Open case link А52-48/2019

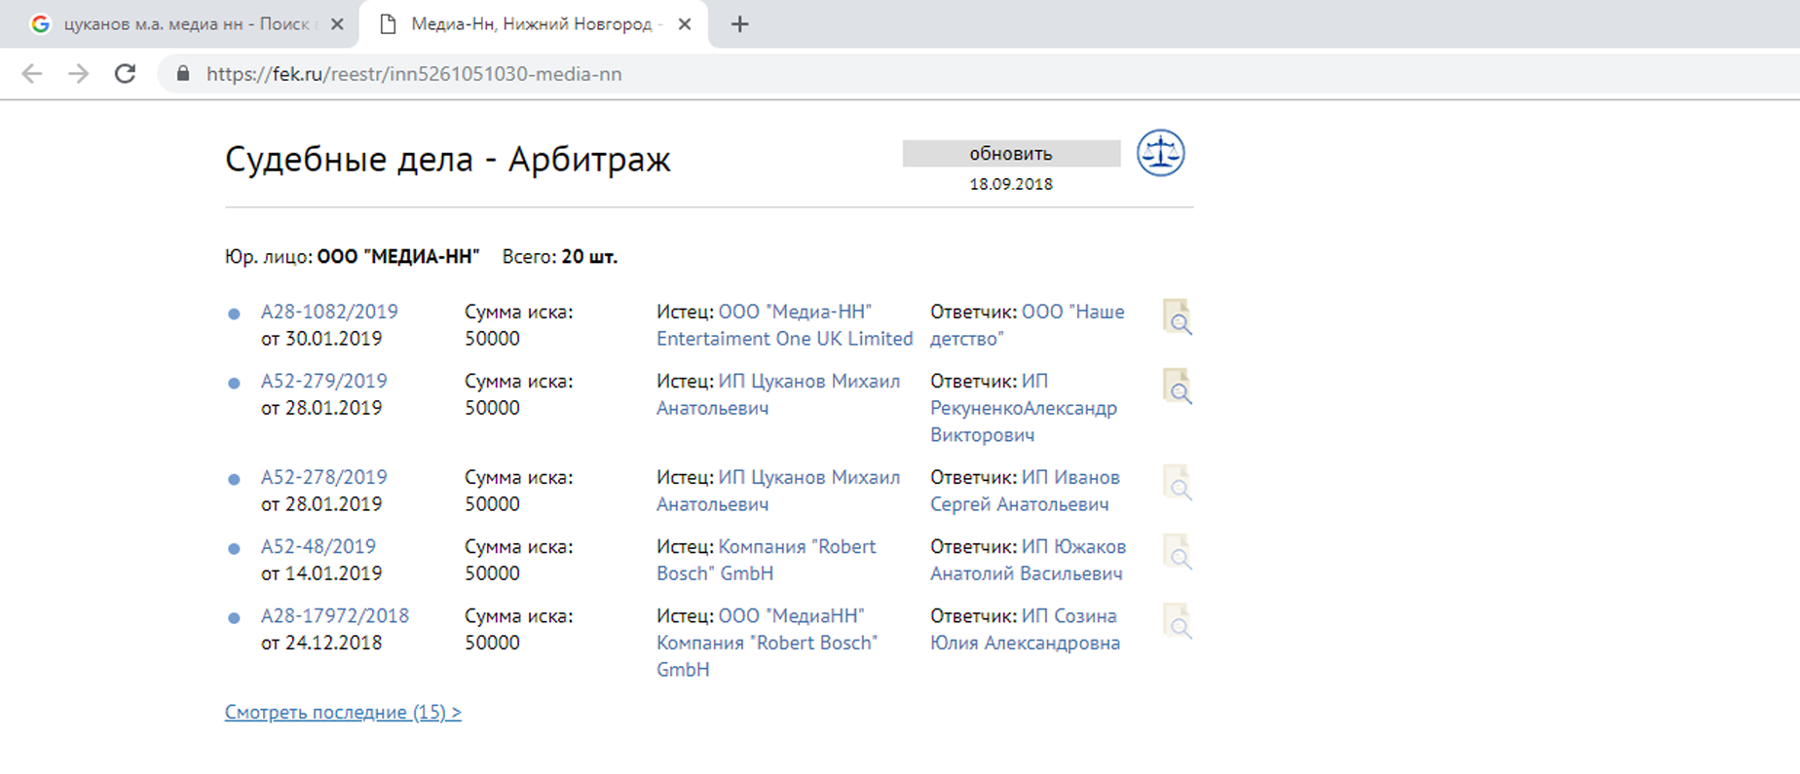318,546
